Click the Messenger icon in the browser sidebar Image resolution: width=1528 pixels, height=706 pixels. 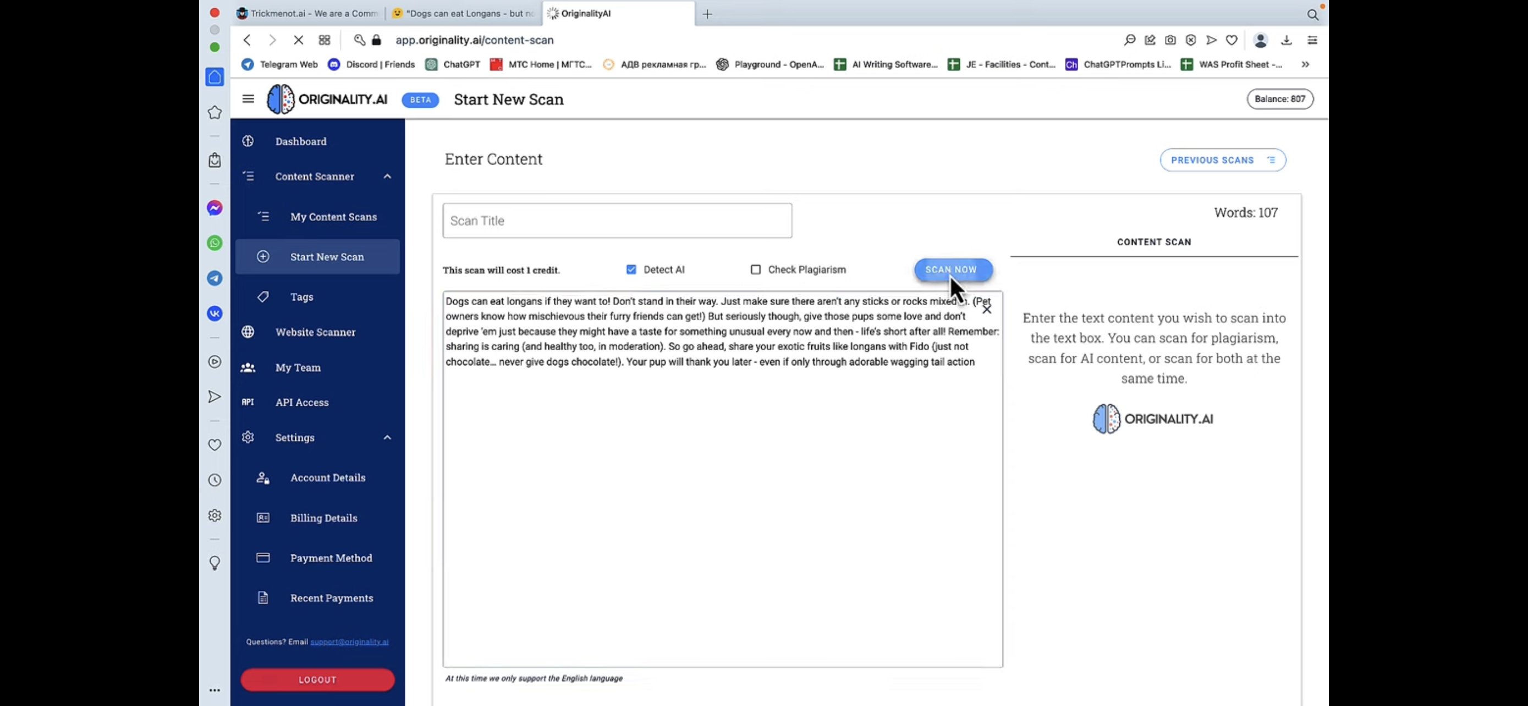[x=215, y=208]
